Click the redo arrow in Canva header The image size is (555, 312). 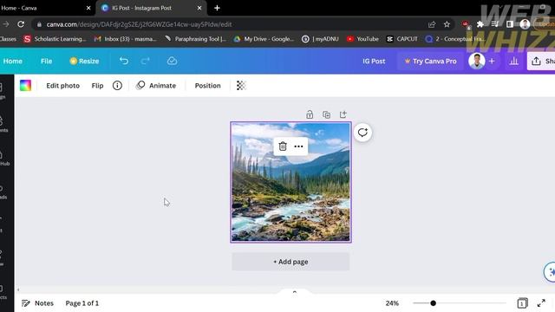[x=145, y=61]
